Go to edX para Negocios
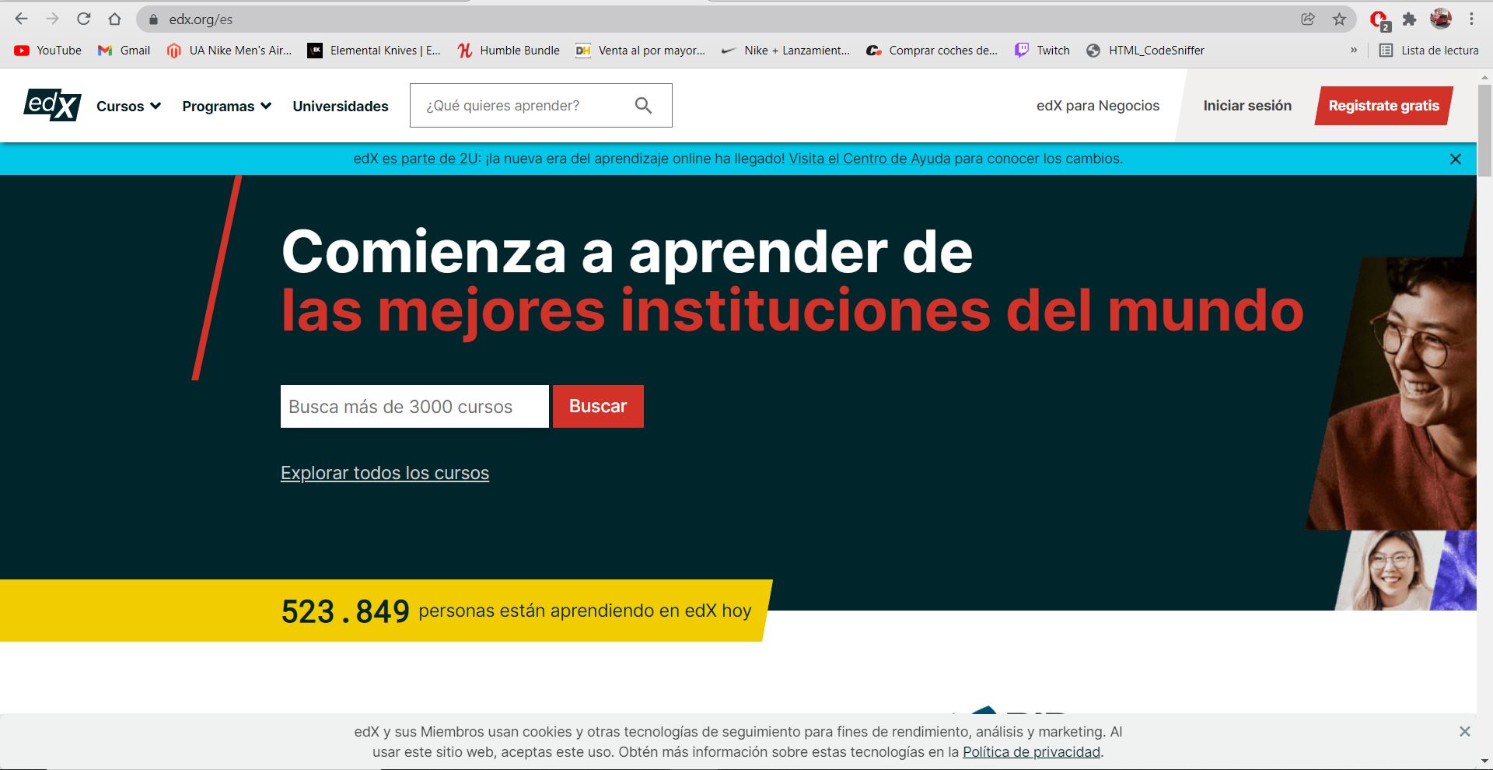Screen dimensions: 1493x770 [1097, 106]
